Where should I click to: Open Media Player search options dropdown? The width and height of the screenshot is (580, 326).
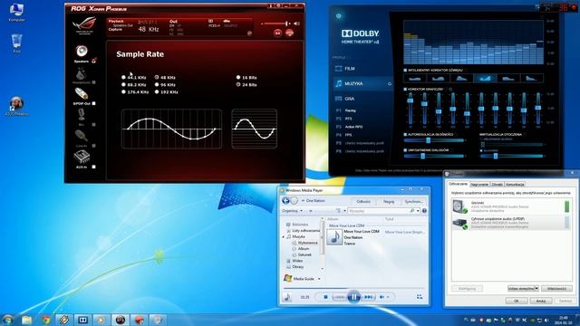click(418, 211)
